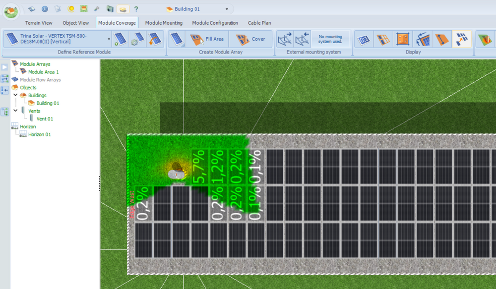The width and height of the screenshot is (496, 289).
Task: Click the rotate reference module icon
Action: (x=154, y=39)
